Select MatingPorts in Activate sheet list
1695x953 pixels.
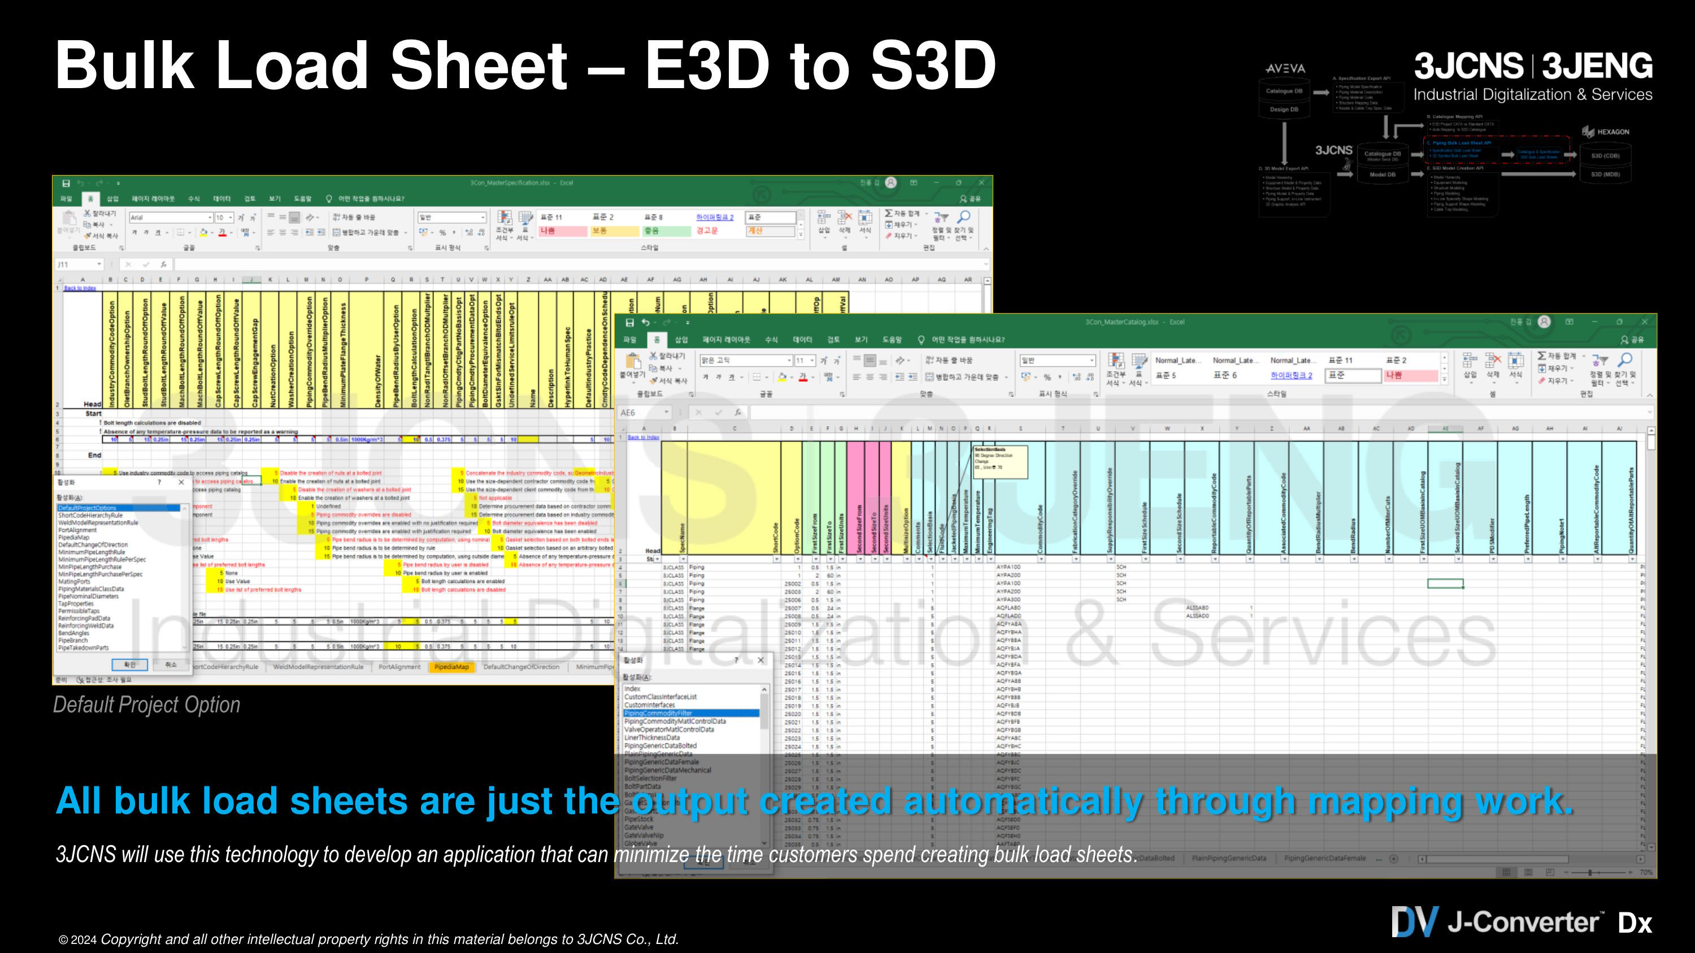point(75,581)
